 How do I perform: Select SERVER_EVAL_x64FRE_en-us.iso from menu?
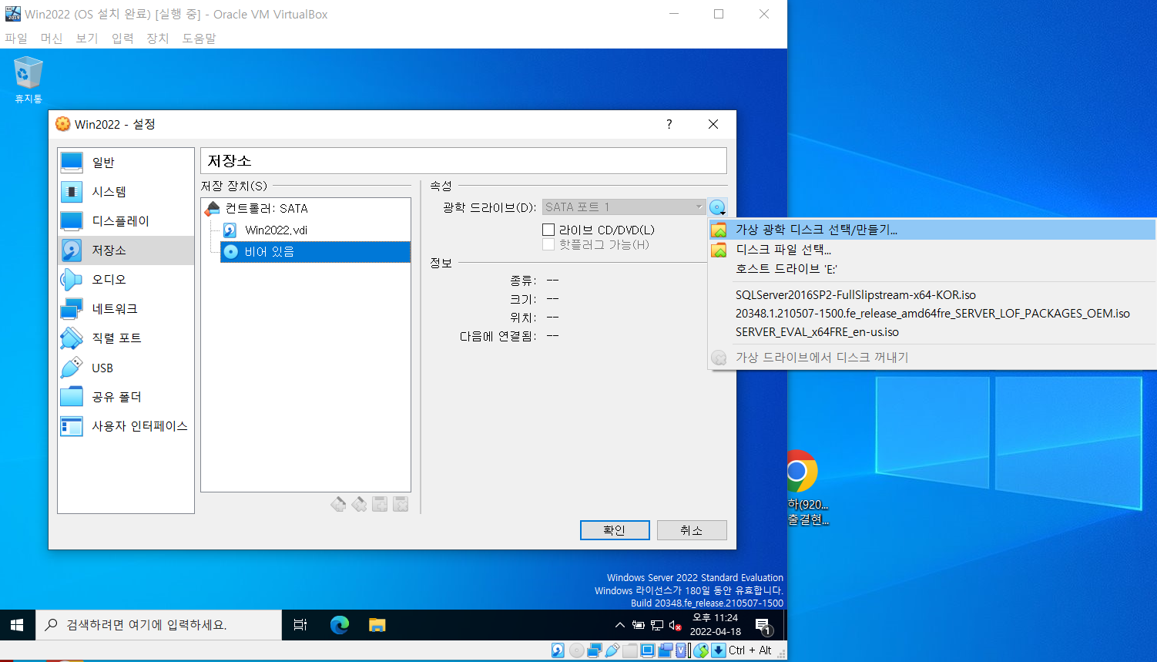(x=932, y=332)
